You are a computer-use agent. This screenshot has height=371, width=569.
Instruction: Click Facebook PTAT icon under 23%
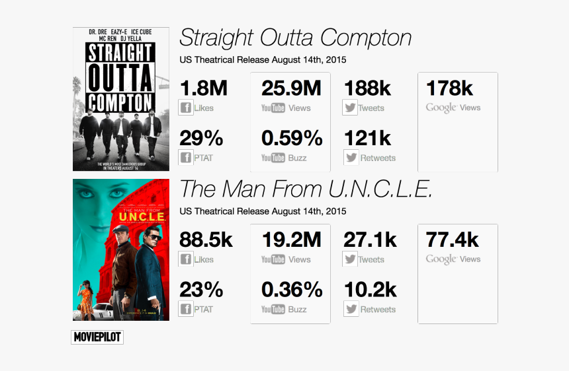pyautogui.click(x=186, y=309)
